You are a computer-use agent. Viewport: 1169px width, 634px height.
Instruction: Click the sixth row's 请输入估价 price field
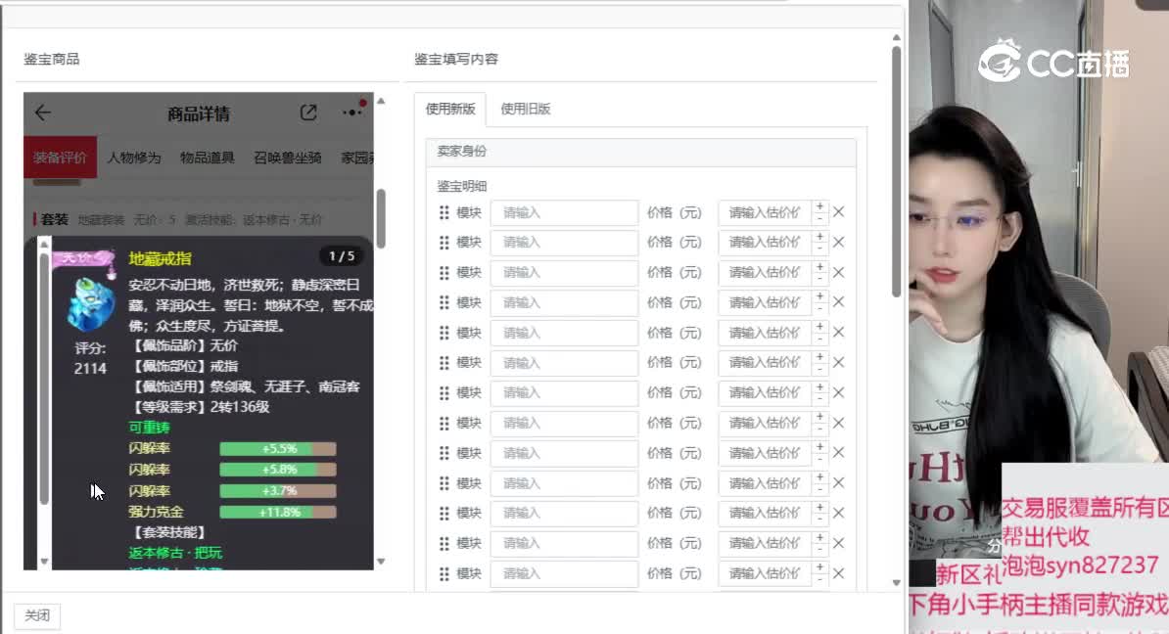[x=765, y=363]
